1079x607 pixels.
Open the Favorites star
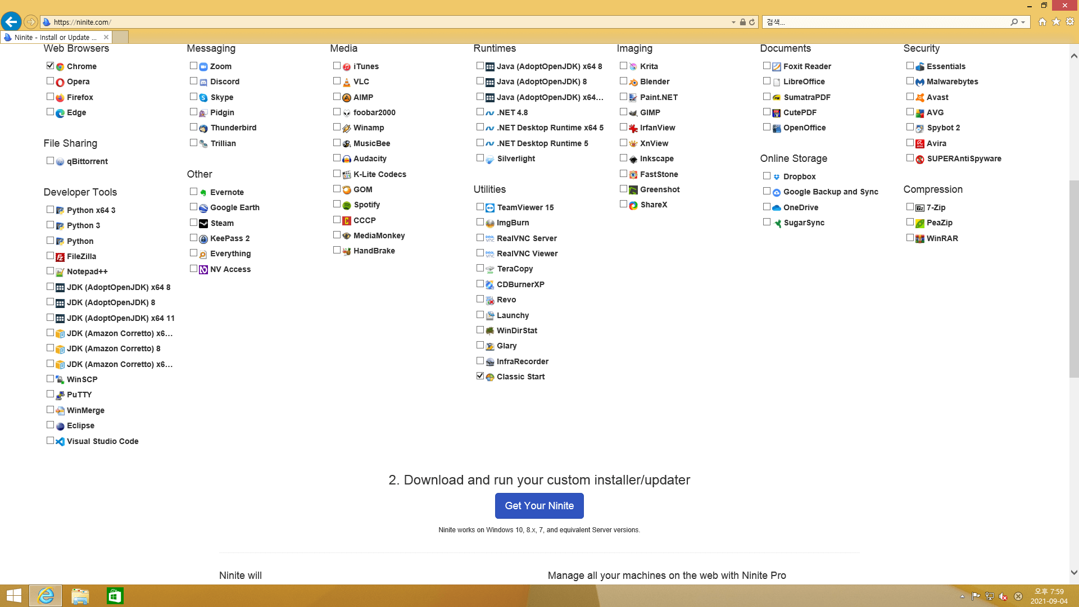1057,22
